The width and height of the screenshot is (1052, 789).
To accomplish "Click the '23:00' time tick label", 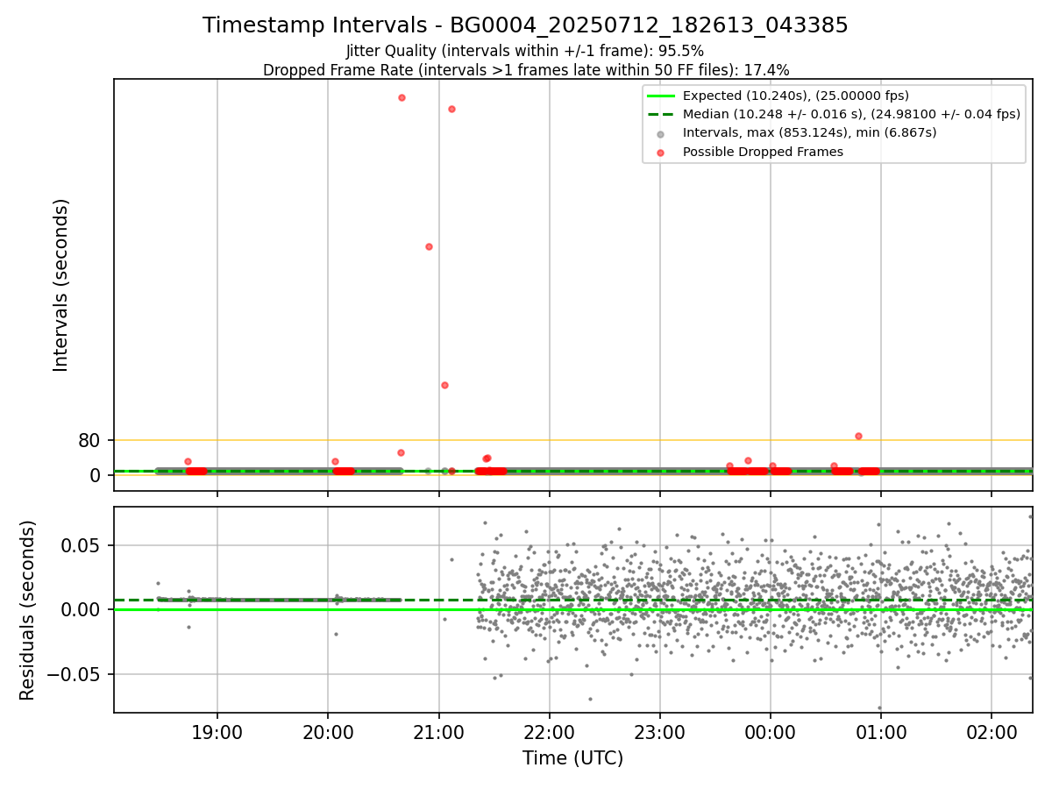I will [x=660, y=732].
